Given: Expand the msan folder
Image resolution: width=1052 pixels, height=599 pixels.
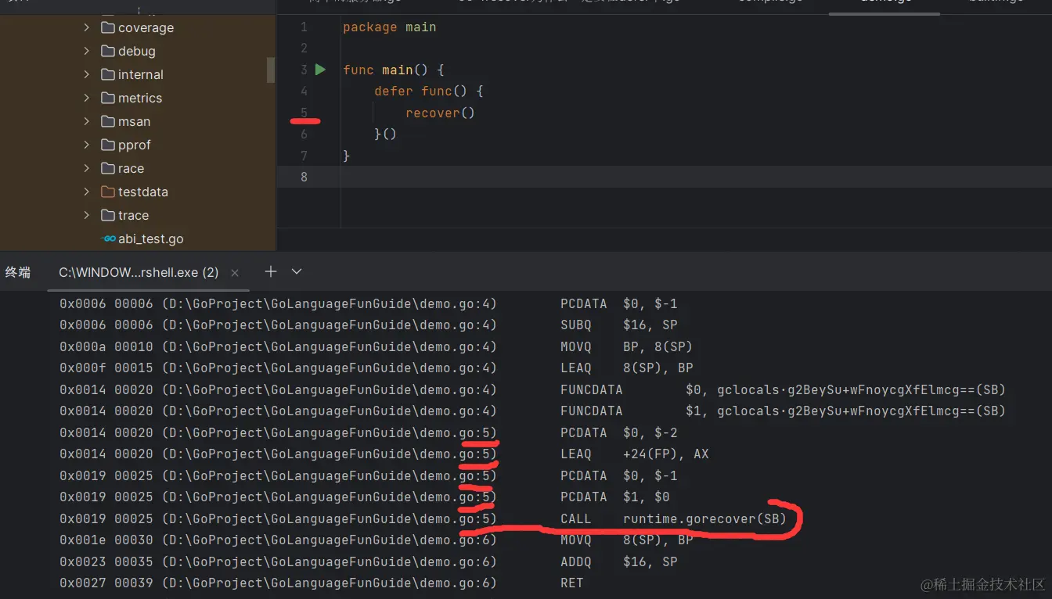Looking at the screenshot, I should pos(86,122).
